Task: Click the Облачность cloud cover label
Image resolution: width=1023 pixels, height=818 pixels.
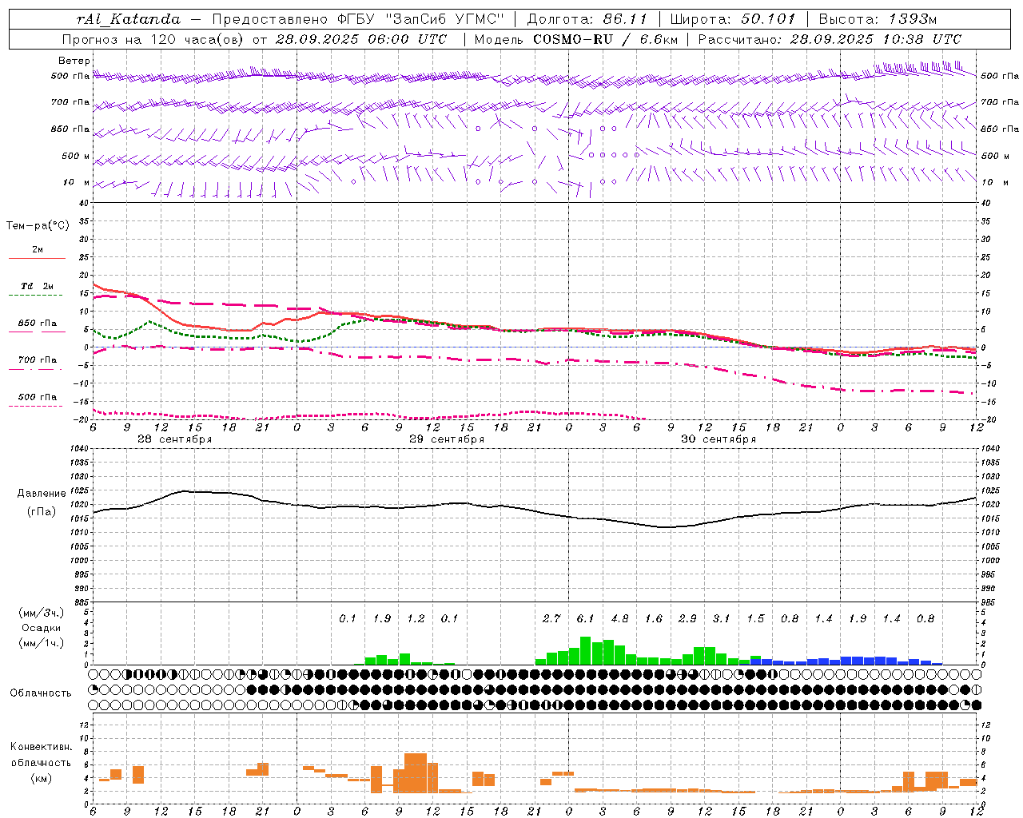Action: pyautogui.click(x=41, y=693)
